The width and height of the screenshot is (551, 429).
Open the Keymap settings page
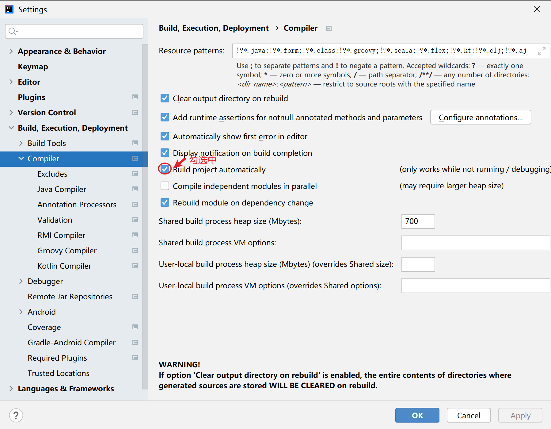tap(33, 67)
